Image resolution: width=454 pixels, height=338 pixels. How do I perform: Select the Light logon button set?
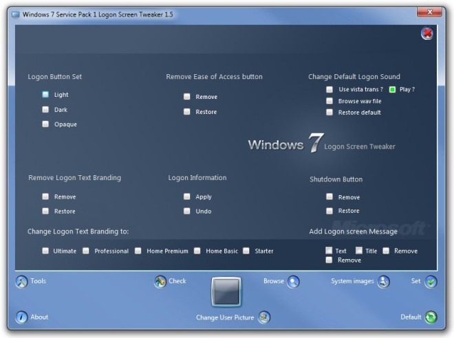45,94
